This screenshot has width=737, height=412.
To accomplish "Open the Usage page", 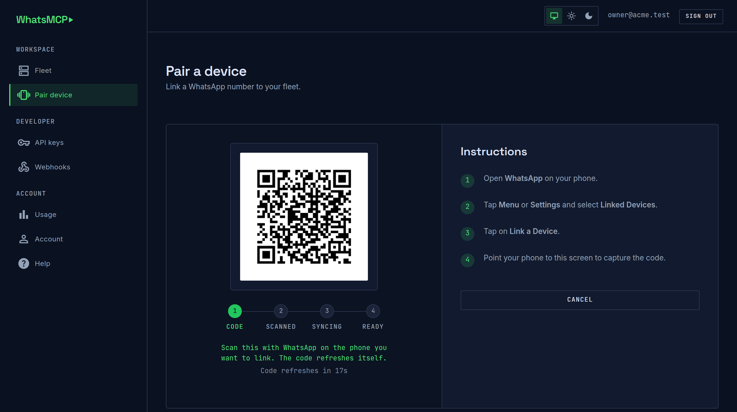I will [x=73, y=214].
